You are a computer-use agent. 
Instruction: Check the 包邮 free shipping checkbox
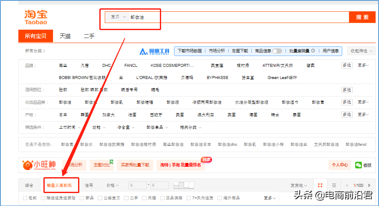point(25,198)
